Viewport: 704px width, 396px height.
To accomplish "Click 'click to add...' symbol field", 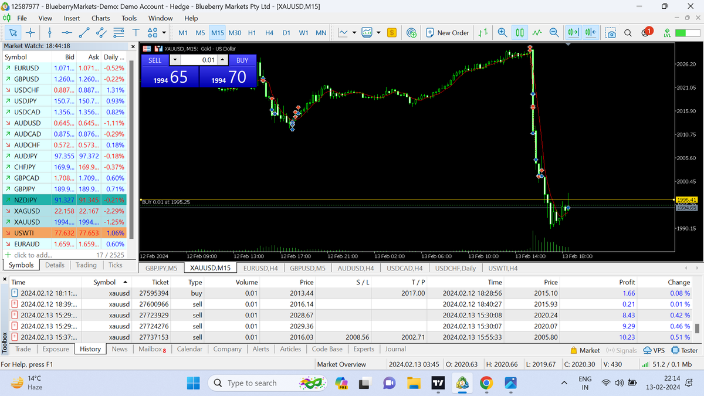I will [32, 255].
